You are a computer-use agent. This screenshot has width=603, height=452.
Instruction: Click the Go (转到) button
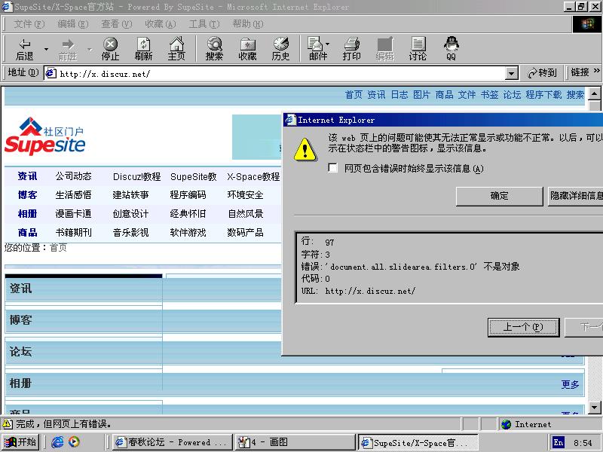[x=542, y=72]
